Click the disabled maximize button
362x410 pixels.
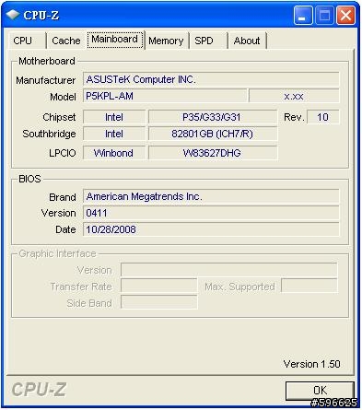[x=324, y=15]
